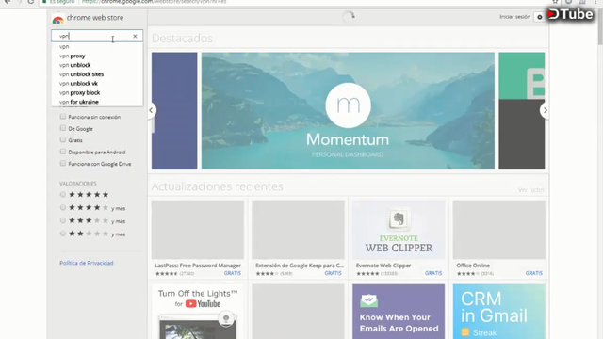This screenshot has width=603, height=339.
Task: Go to previous featured slide arrow
Action: 151,111
